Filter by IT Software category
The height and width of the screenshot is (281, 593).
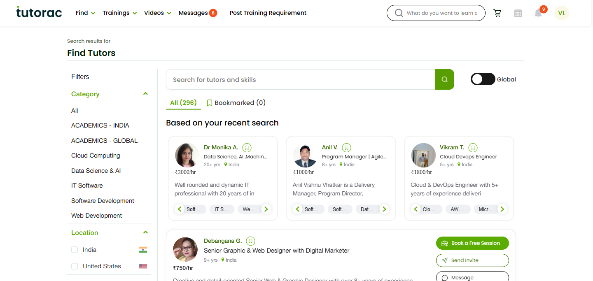pyautogui.click(x=87, y=186)
